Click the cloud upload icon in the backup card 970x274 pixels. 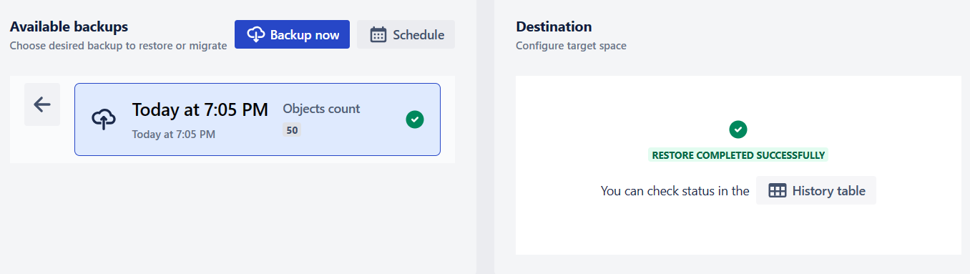(104, 119)
